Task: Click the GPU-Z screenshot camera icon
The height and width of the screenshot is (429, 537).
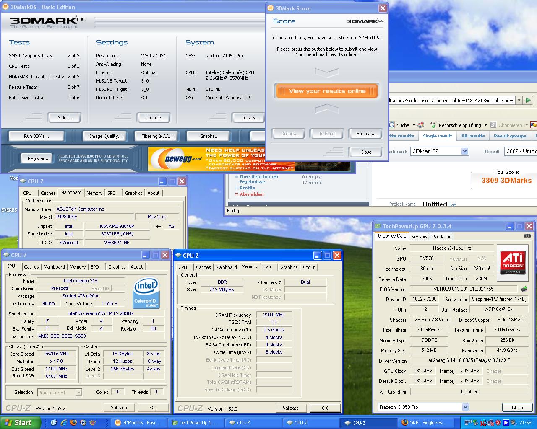Action: tap(527, 236)
